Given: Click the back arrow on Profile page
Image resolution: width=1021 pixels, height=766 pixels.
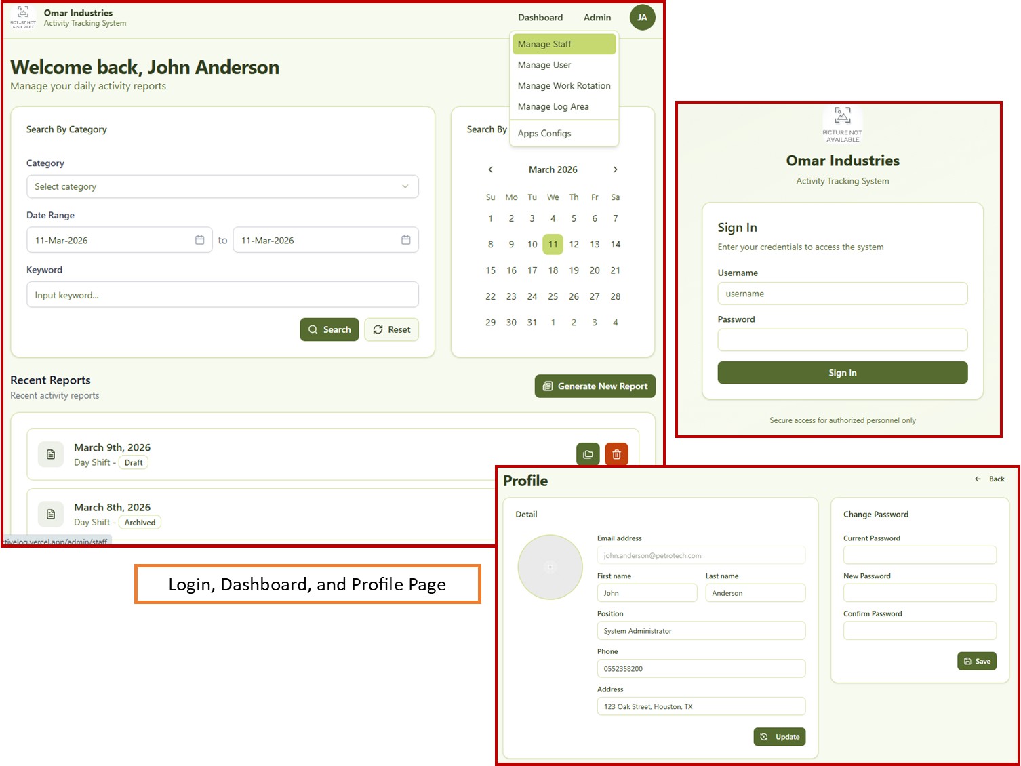Looking at the screenshot, I should [x=978, y=479].
